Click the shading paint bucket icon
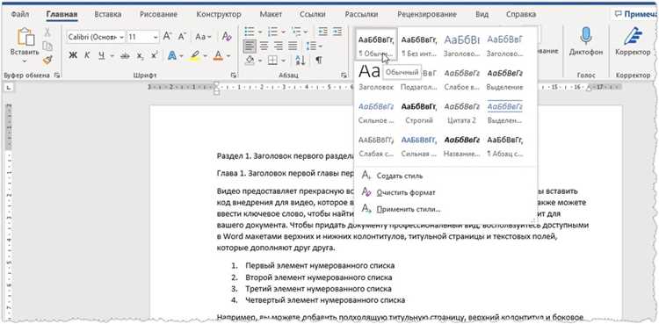Image resolution: width=659 pixels, height=324 pixels. [250, 60]
